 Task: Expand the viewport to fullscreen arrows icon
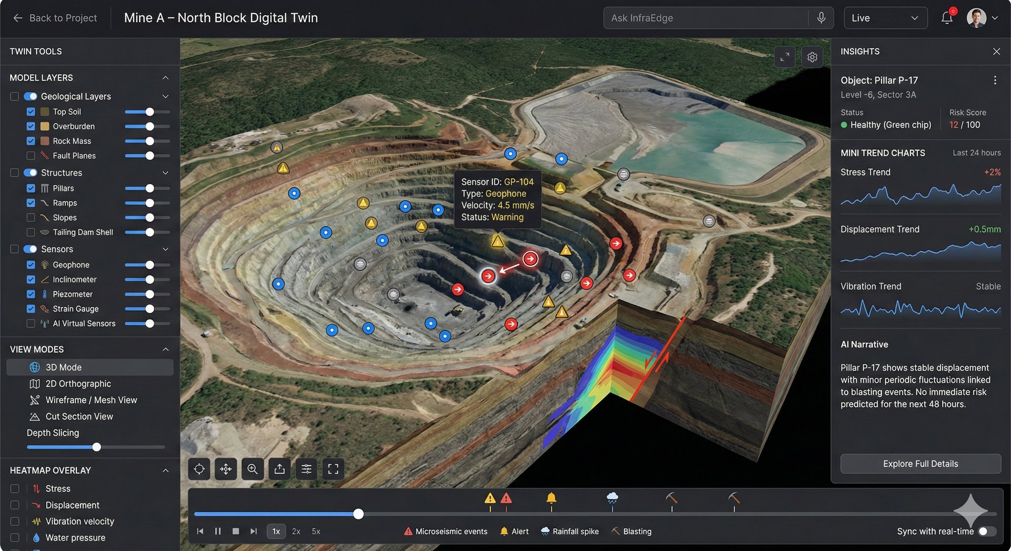pos(785,57)
